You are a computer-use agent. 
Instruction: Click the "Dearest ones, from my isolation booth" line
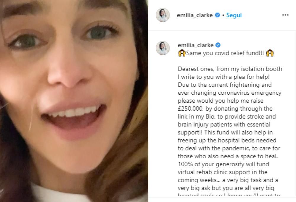click(230, 69)
